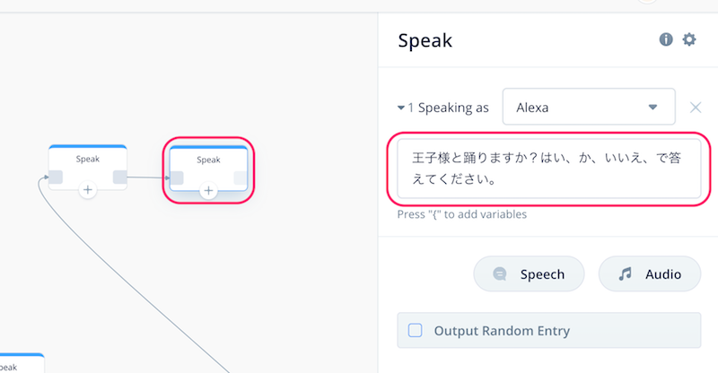Click the plus icon under left Speak block
The image size is (718, 373).
87,189
